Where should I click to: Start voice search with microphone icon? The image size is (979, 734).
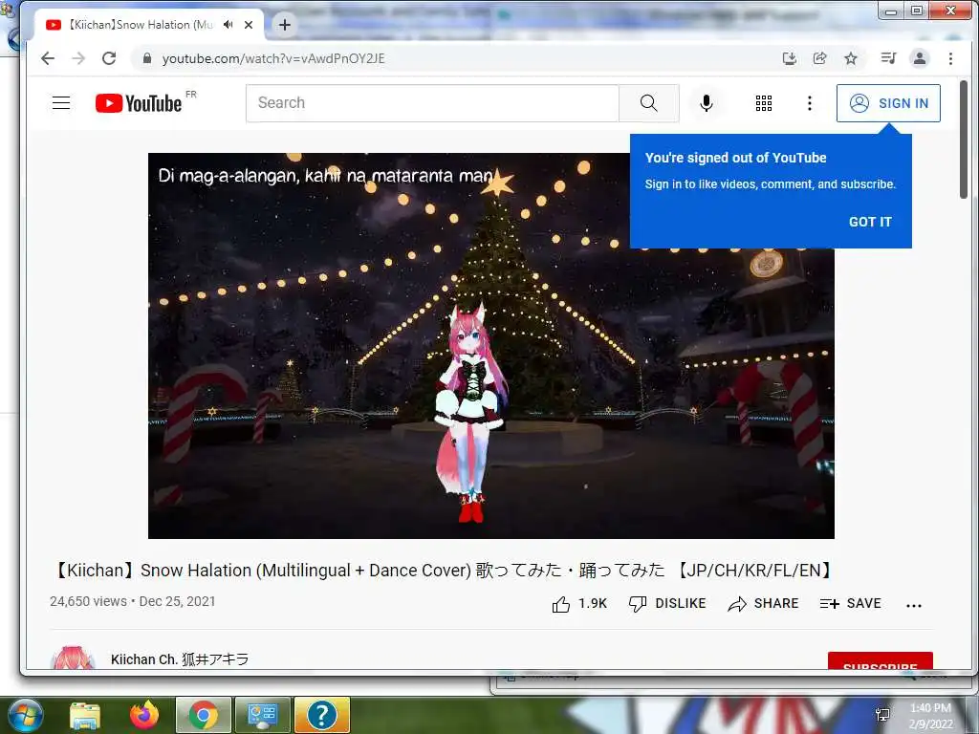point(707,103)
